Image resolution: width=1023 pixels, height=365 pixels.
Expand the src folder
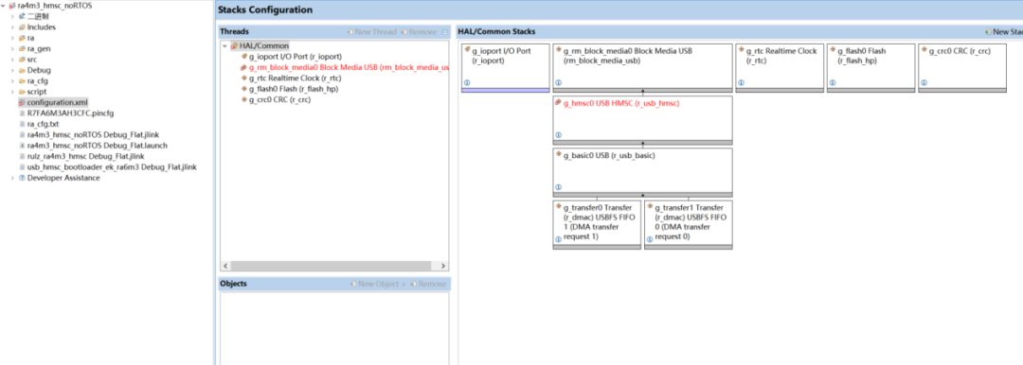[12, 60]
